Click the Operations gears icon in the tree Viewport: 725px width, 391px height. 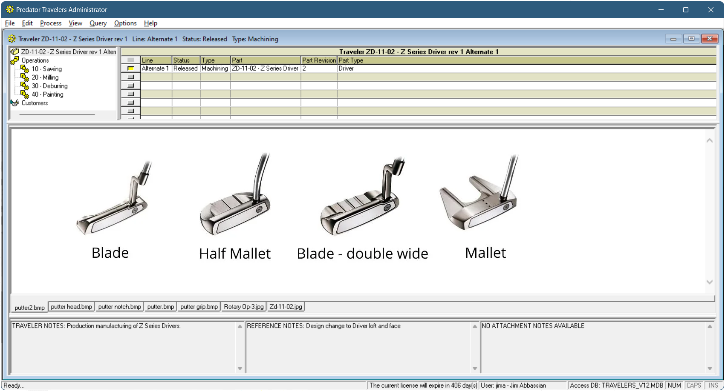(x=14, y=60)
